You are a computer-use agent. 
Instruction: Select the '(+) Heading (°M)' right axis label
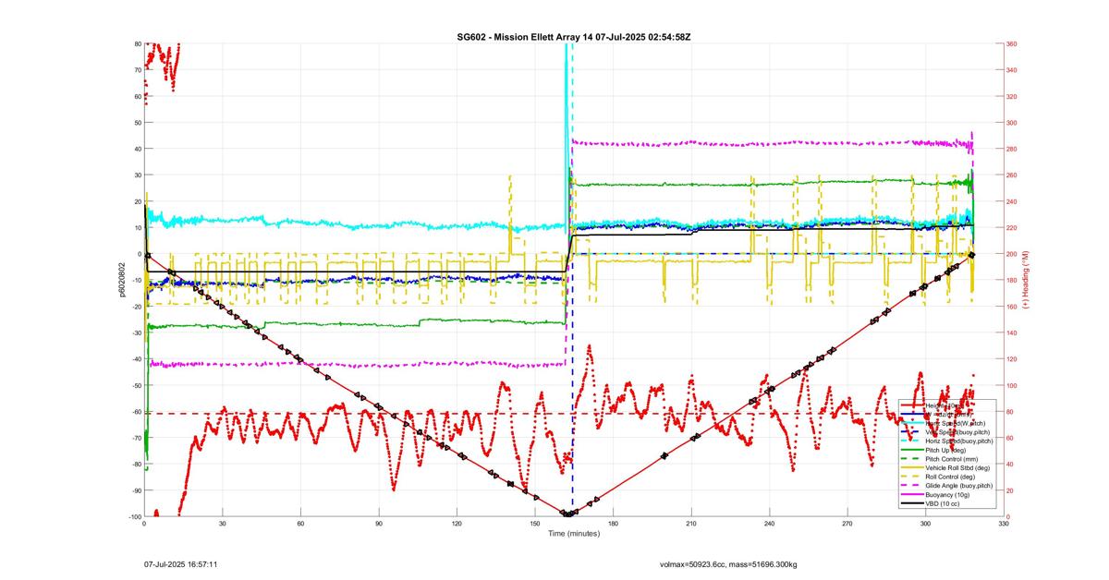point(1026,280)
